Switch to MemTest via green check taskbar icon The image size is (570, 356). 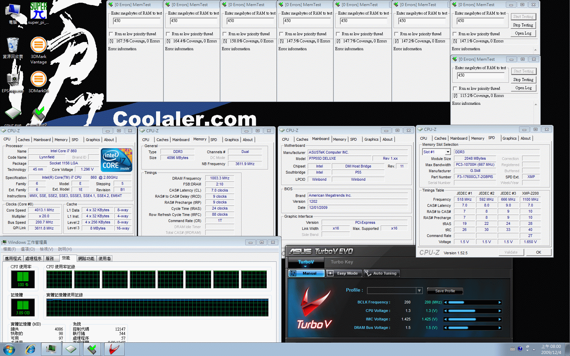point(92,349)
